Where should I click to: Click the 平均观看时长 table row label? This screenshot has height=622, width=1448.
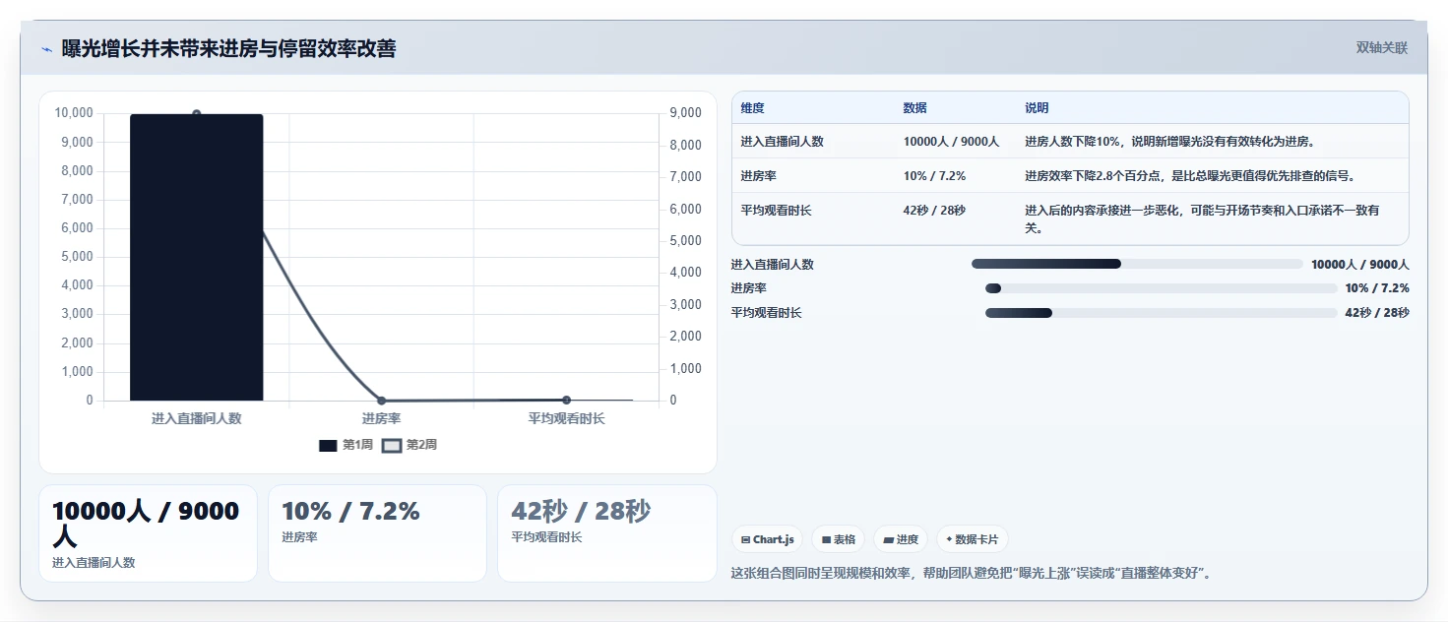pos(776,211)
